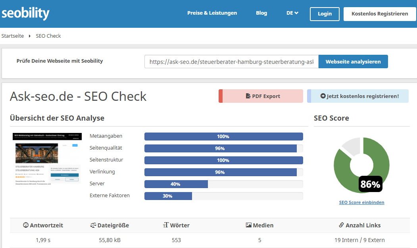417x248 pixels.
Task: Click the media count value 5
Action: (259, 240)
